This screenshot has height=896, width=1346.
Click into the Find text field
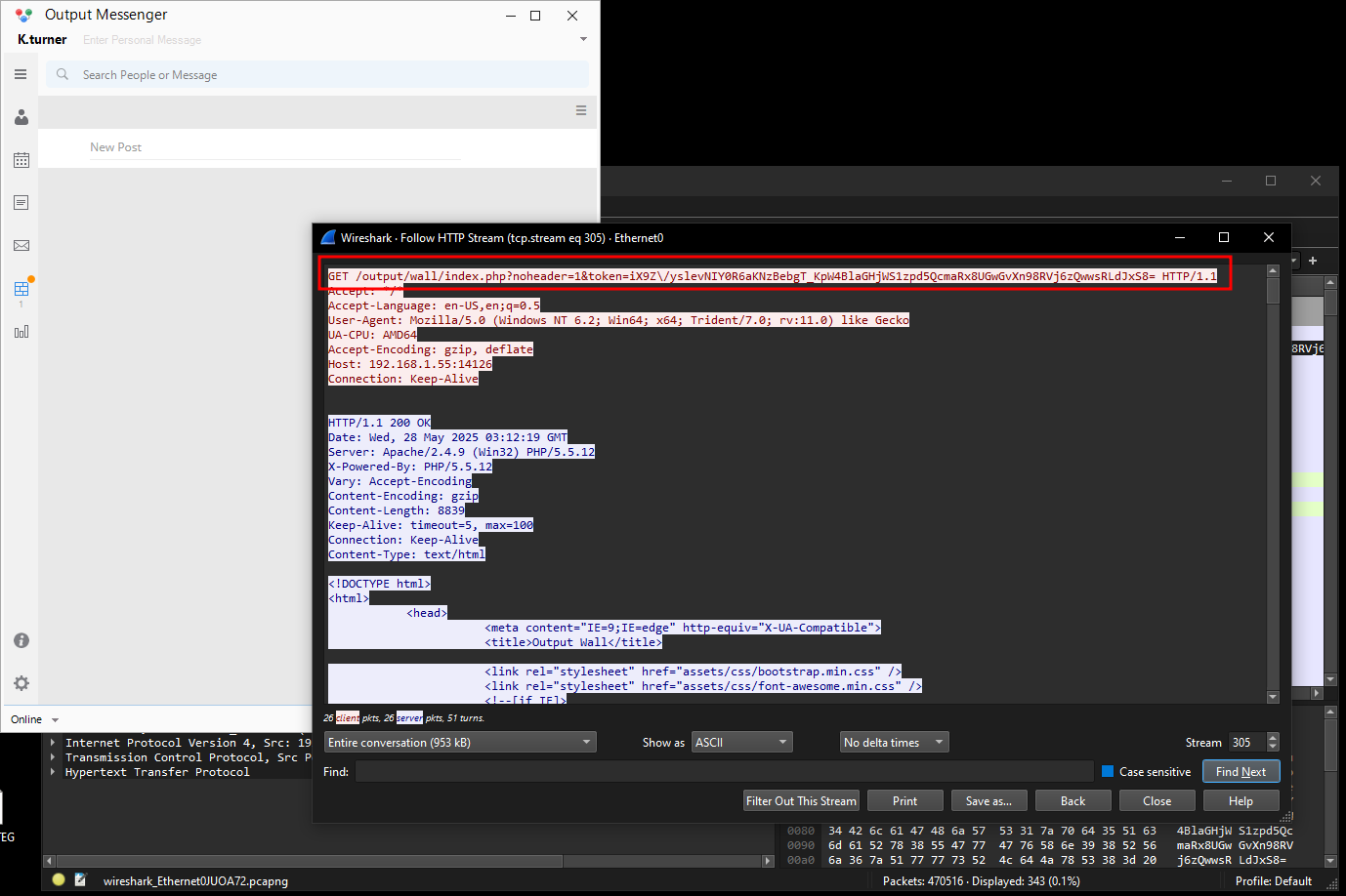click(724, 771)
